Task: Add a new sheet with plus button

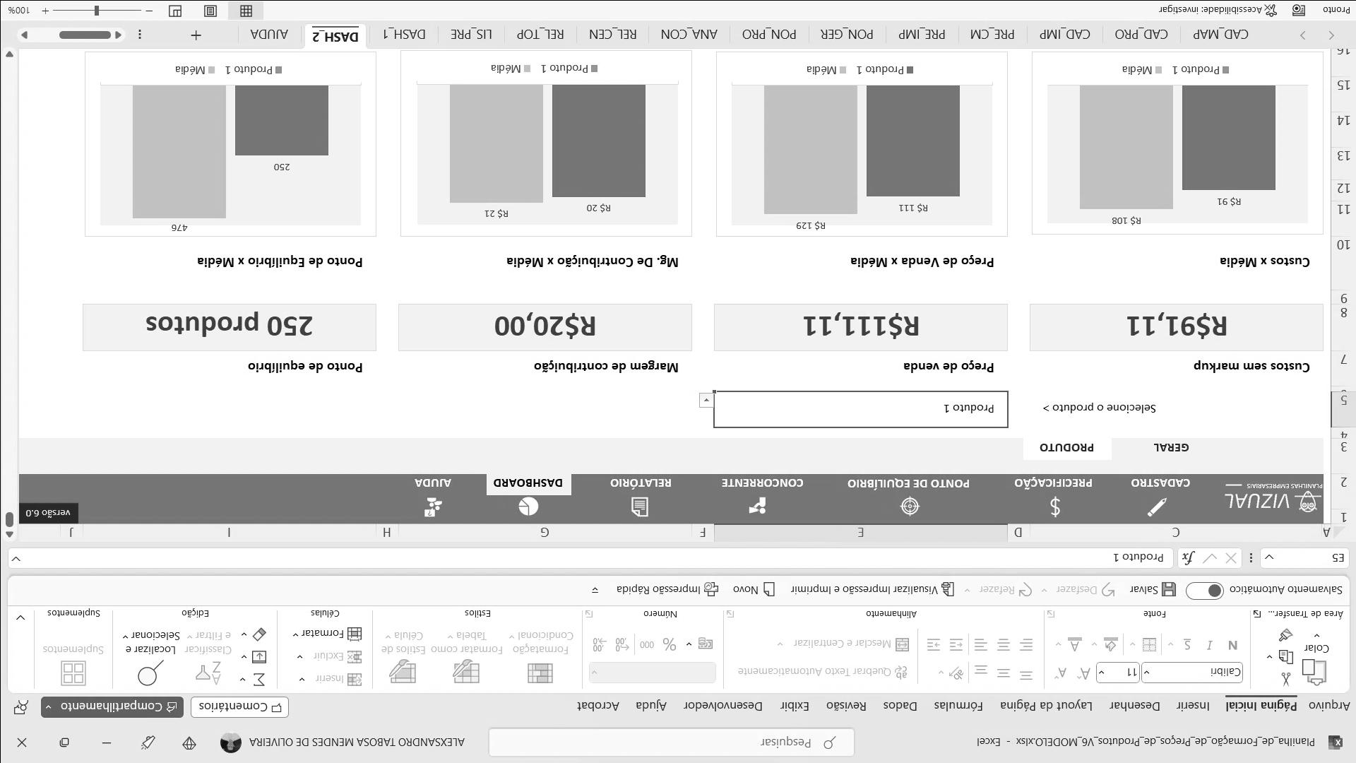Action: [196, 35]
